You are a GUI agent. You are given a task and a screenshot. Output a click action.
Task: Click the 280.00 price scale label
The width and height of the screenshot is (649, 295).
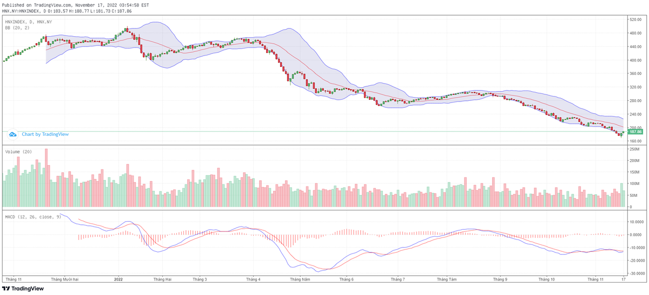point(635,101)
